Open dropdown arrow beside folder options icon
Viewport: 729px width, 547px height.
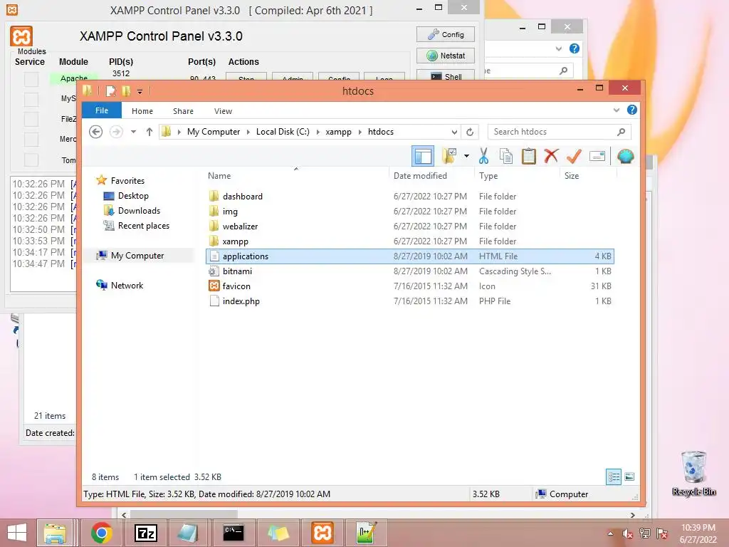coord(466,156)
